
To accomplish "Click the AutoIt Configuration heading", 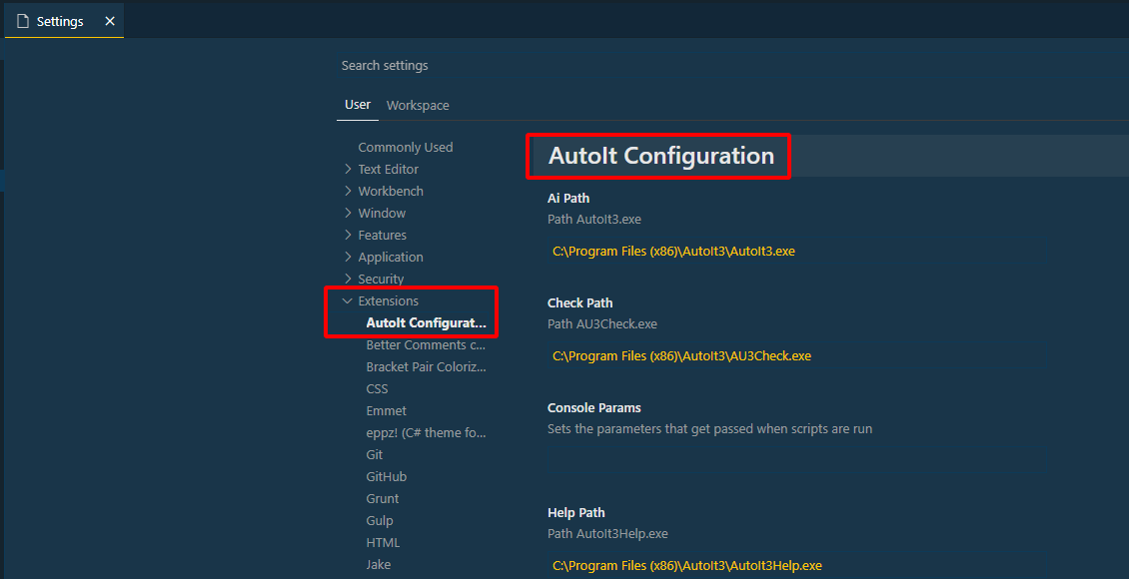I will pos(661,156).
